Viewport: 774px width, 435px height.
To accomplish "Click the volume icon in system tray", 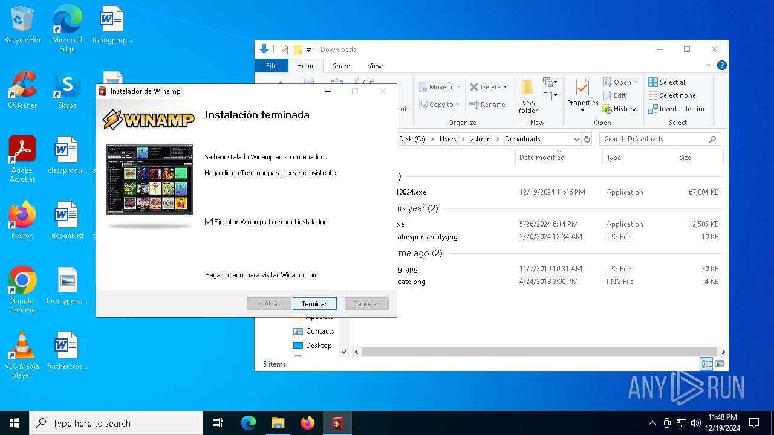I will [x=695, y=423].
